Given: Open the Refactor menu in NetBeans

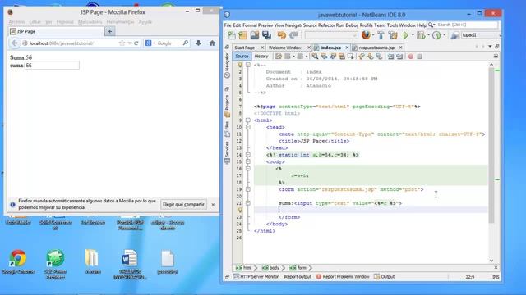Looking at the screenshot, I should (x=326, y=25).
